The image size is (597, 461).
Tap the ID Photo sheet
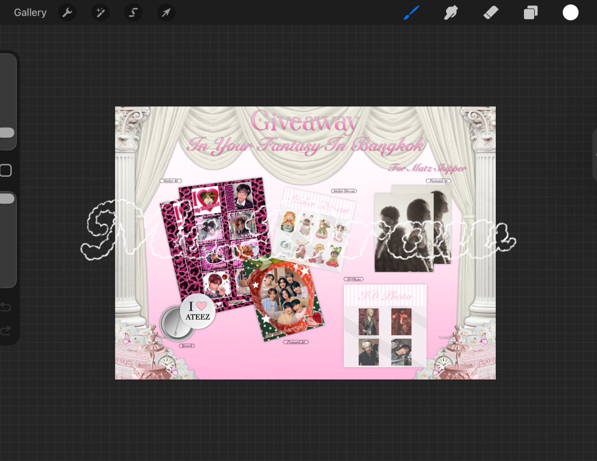coord(385,326)
